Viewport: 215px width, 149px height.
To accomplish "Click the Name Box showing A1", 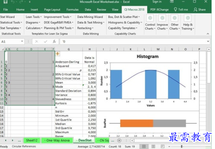I will (10, 41).
